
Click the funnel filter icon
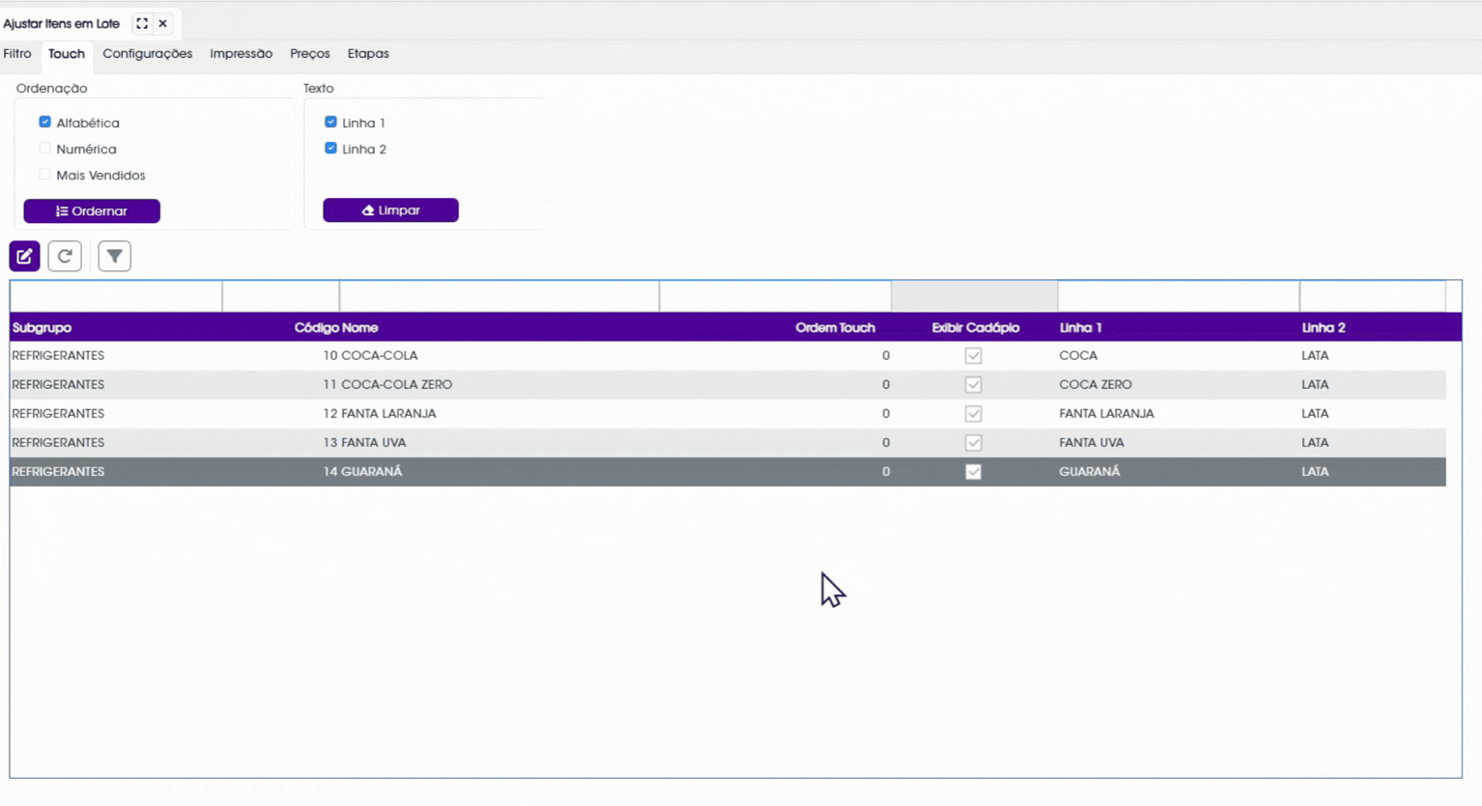coord(114,256)
